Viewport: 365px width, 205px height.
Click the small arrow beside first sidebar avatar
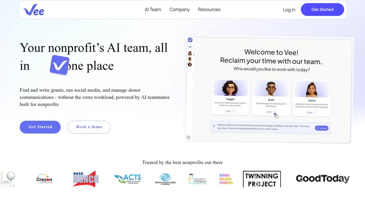coord(194,55)
